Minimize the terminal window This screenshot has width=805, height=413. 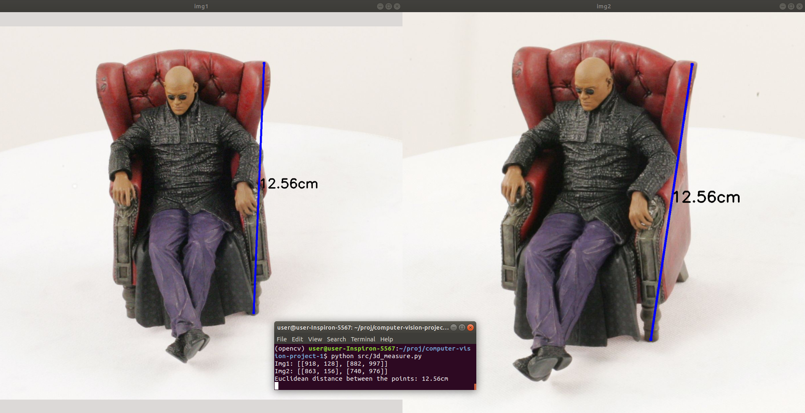tap(454, 328)
